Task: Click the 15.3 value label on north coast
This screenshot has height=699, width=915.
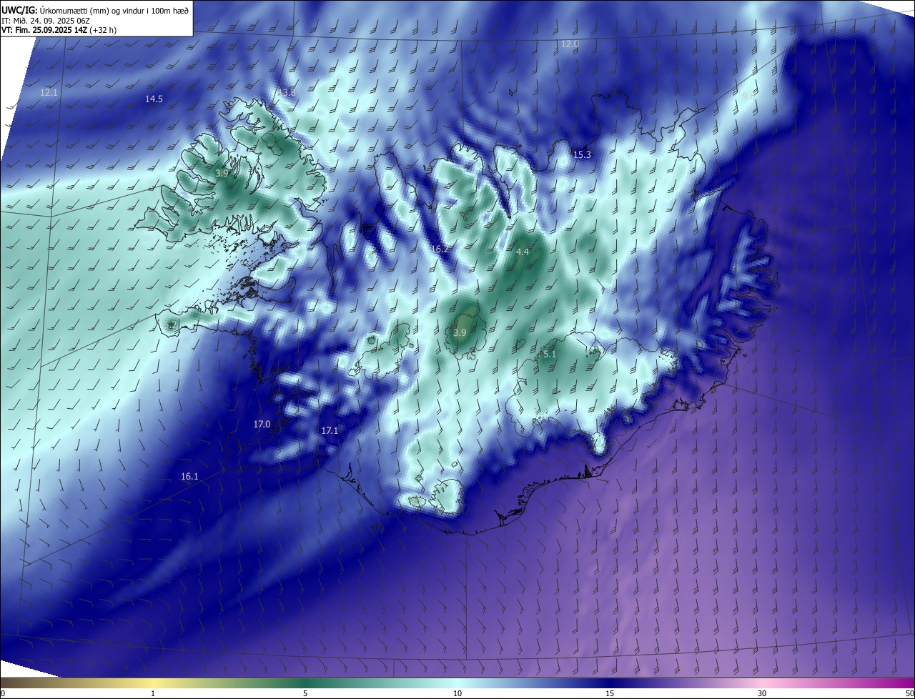Action: (583, 155)
